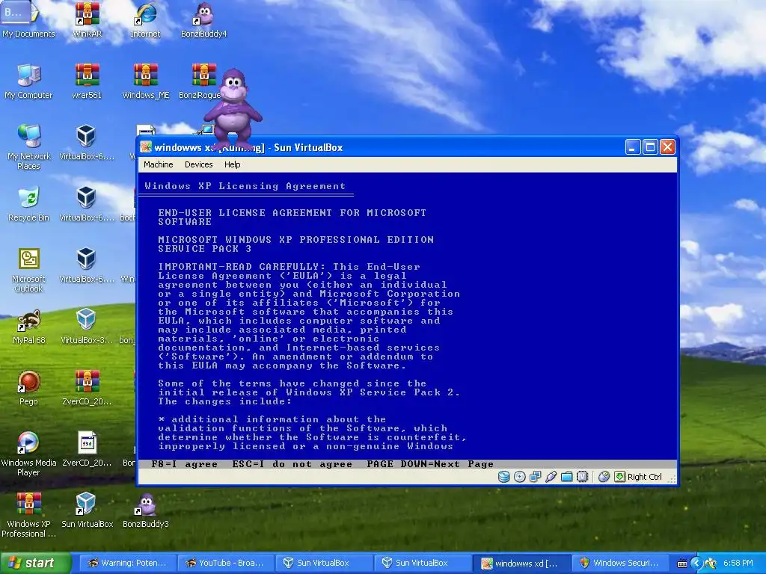
Task: Click 'ESC=I do not agree' text in VM
Action: (292, 464)
